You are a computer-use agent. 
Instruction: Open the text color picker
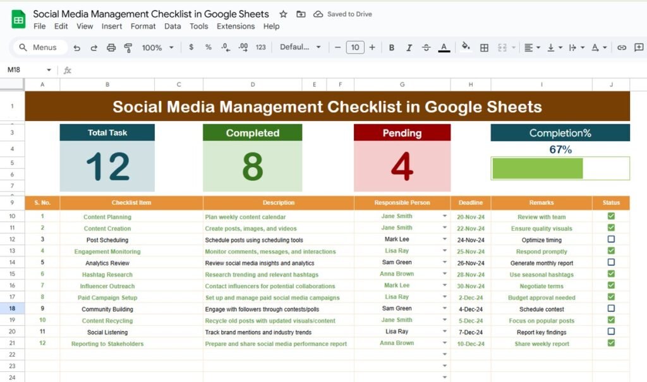tap(444, 47)
